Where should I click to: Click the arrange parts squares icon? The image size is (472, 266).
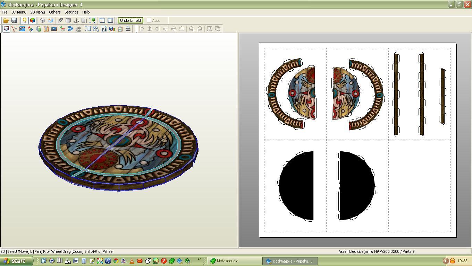(x=96, y=29)
